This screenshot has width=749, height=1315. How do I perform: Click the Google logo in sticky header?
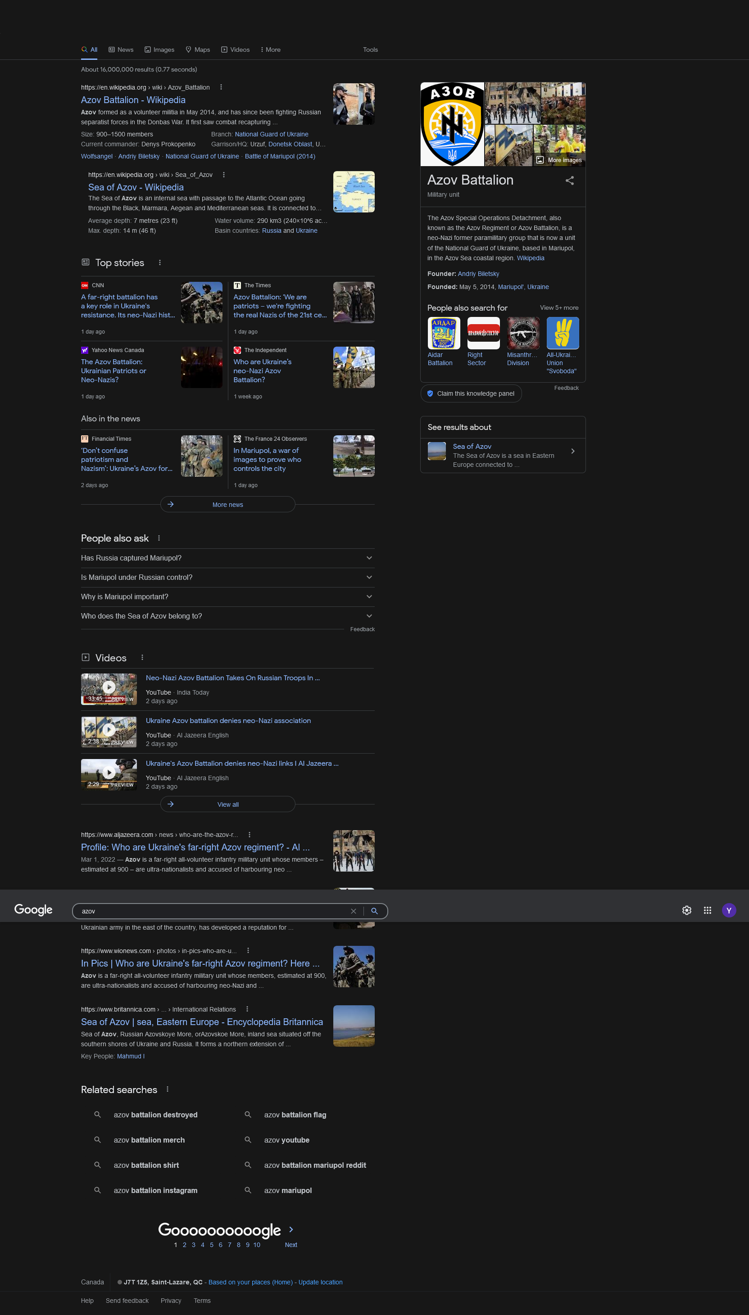point(33,909)
